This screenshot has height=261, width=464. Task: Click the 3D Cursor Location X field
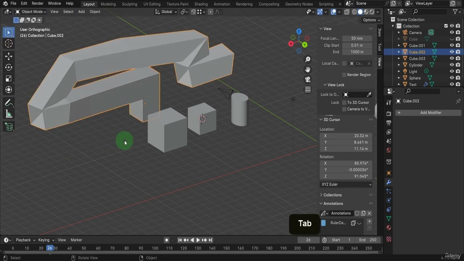click(x=346, y=136)
